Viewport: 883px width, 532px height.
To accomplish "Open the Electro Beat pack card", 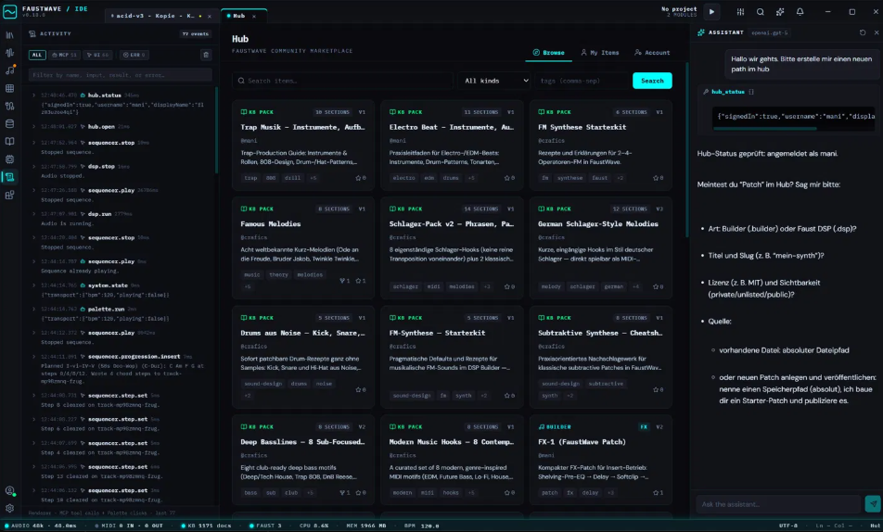I will pos(452,145).
